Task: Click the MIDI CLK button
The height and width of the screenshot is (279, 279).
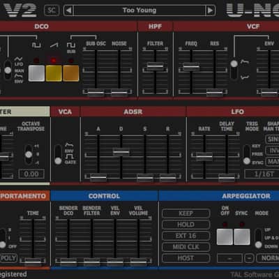Action: tap(186, 247)
